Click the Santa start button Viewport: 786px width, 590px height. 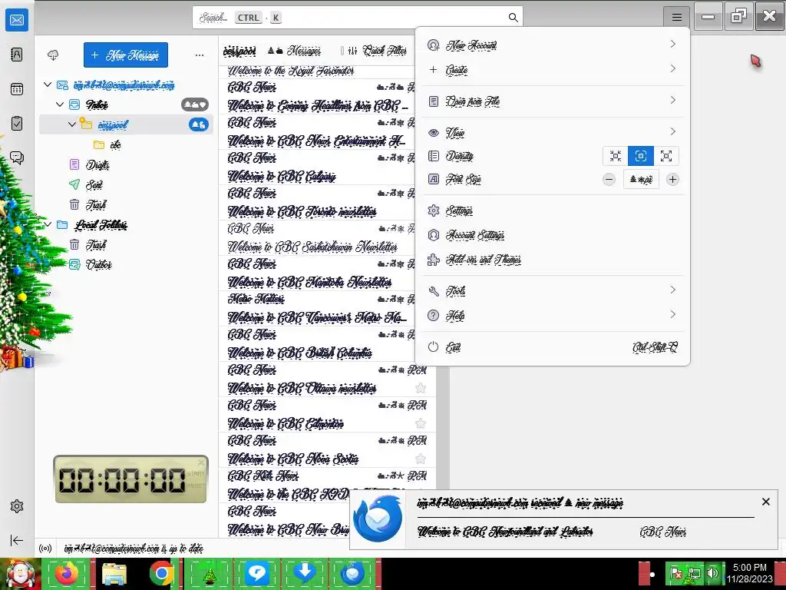coord(21,573)
